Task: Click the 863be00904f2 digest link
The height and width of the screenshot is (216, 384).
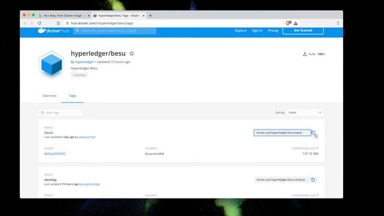Action: [x=55, y=154]
